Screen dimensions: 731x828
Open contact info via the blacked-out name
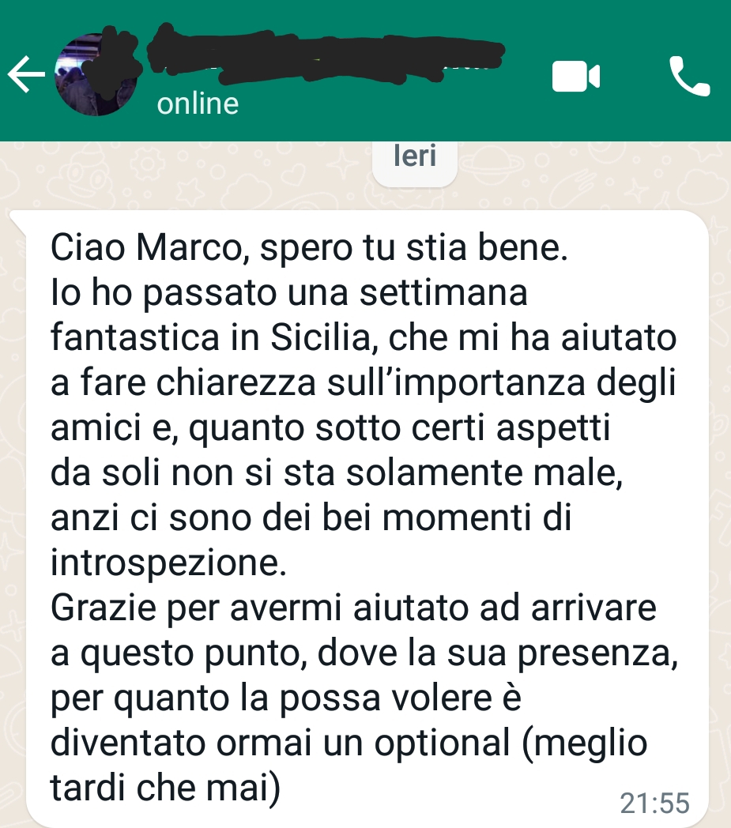coord(324,54)
